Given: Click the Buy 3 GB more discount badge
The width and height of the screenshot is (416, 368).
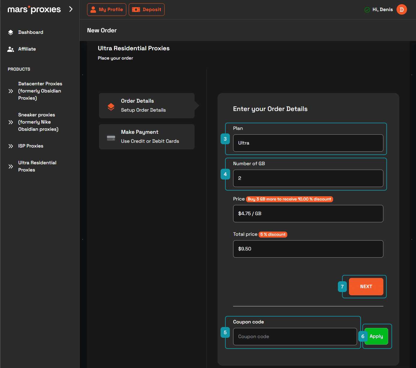Looking at the screenshot, I should coord(289,199).
